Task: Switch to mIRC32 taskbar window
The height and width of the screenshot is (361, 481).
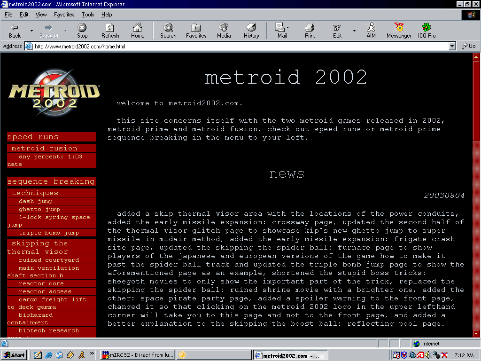Action: pyautogui.click(x=138, y=355)
